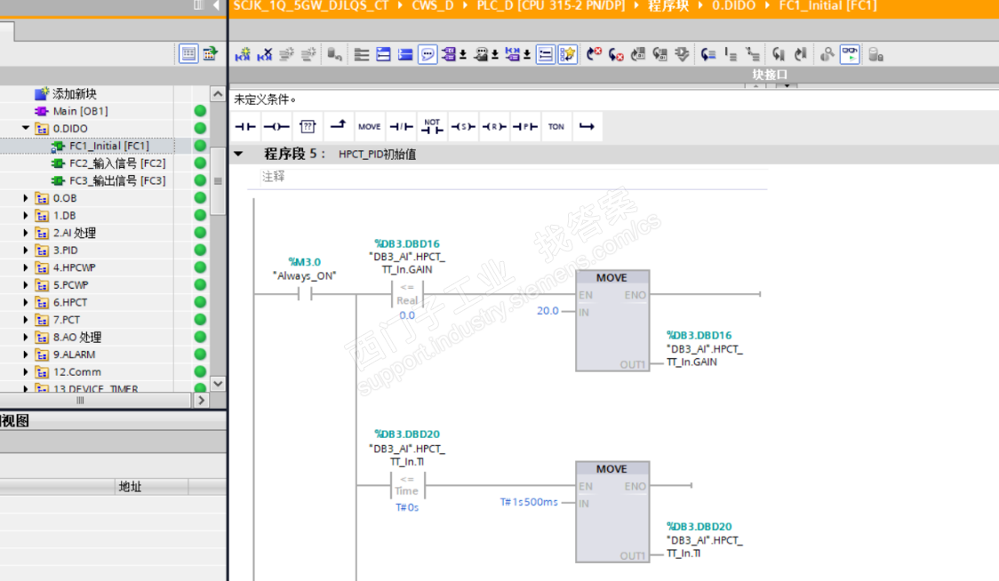Expand the 0.OB folder
The width and height of the screenshot is (999, 581).
coord(26,198)
